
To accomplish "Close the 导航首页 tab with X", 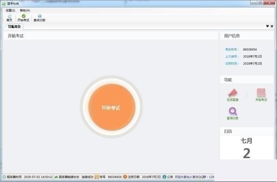I will click(272, 26).
